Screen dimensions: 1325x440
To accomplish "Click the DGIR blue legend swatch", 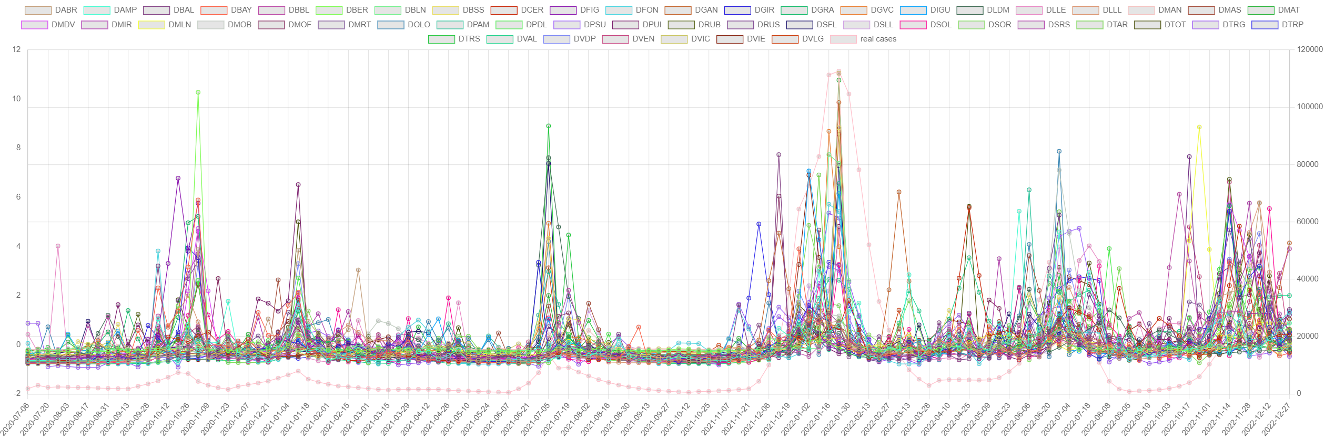I will (x=737, y=10).
